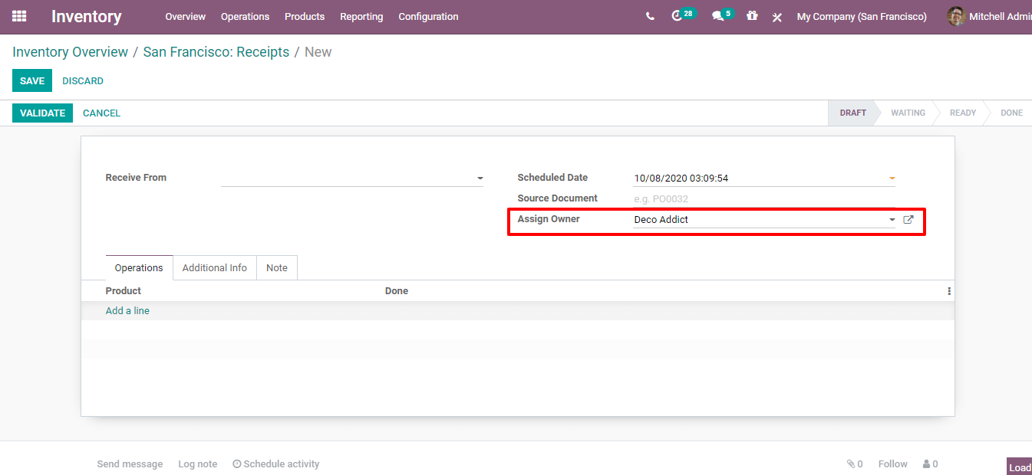1032x475 pixels.
Task: Click the Follow button
Action: [x=893, y=464]
